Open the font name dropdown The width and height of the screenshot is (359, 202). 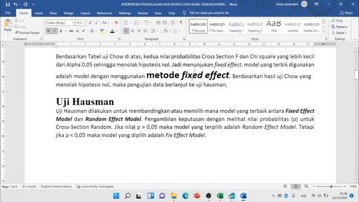tap(73, 22)
